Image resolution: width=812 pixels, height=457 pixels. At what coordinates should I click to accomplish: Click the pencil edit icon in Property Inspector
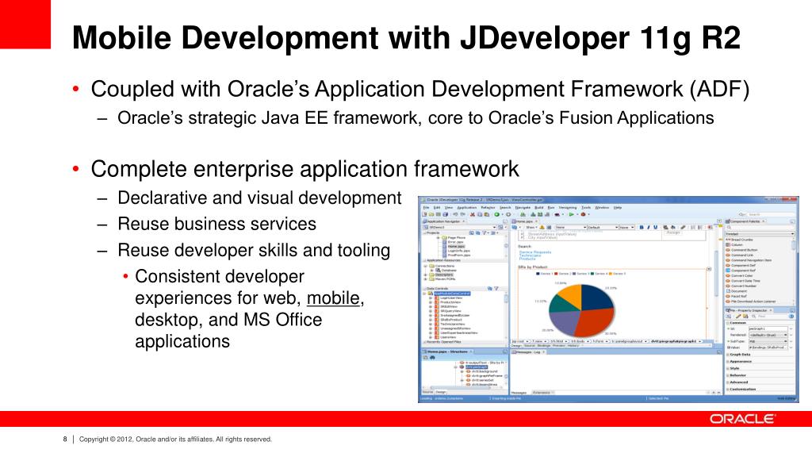tap(738, 316)
